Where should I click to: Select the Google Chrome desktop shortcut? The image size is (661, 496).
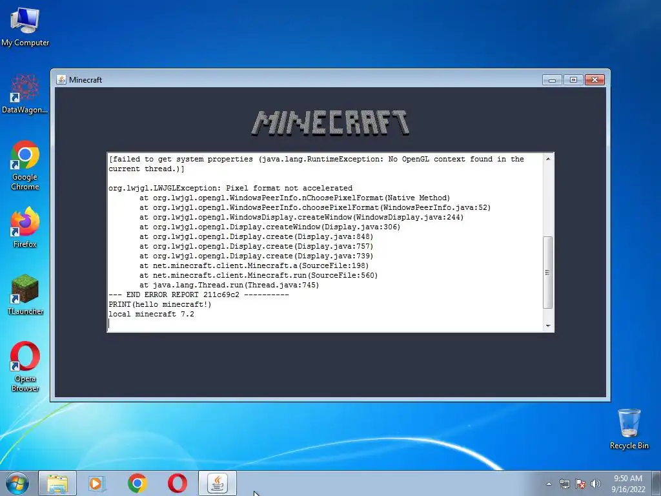pyautogui.click(x=25, y=165)
